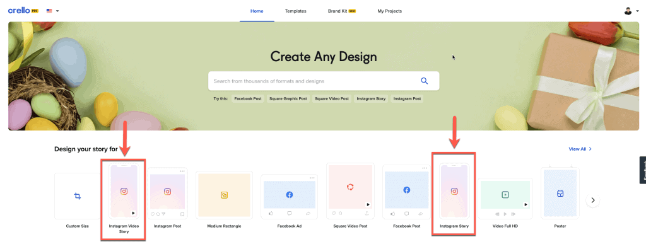The height and width of the screenshot is (244, 646).
Task: Click the three dots on Instagram Post card
Action: 182,171
